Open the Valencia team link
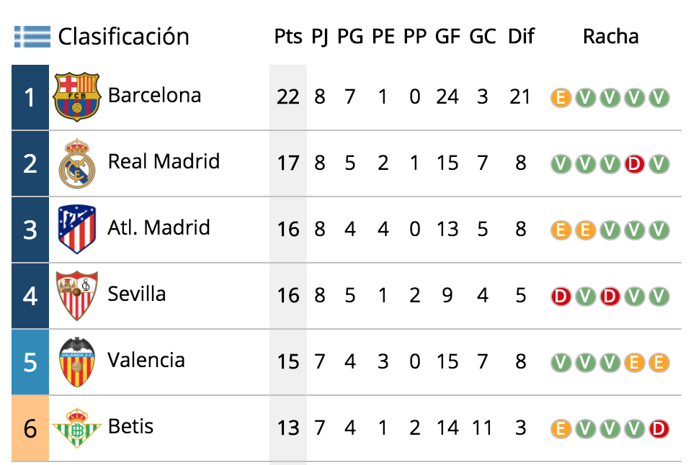696x465 pixels. [x=146, y=360]
